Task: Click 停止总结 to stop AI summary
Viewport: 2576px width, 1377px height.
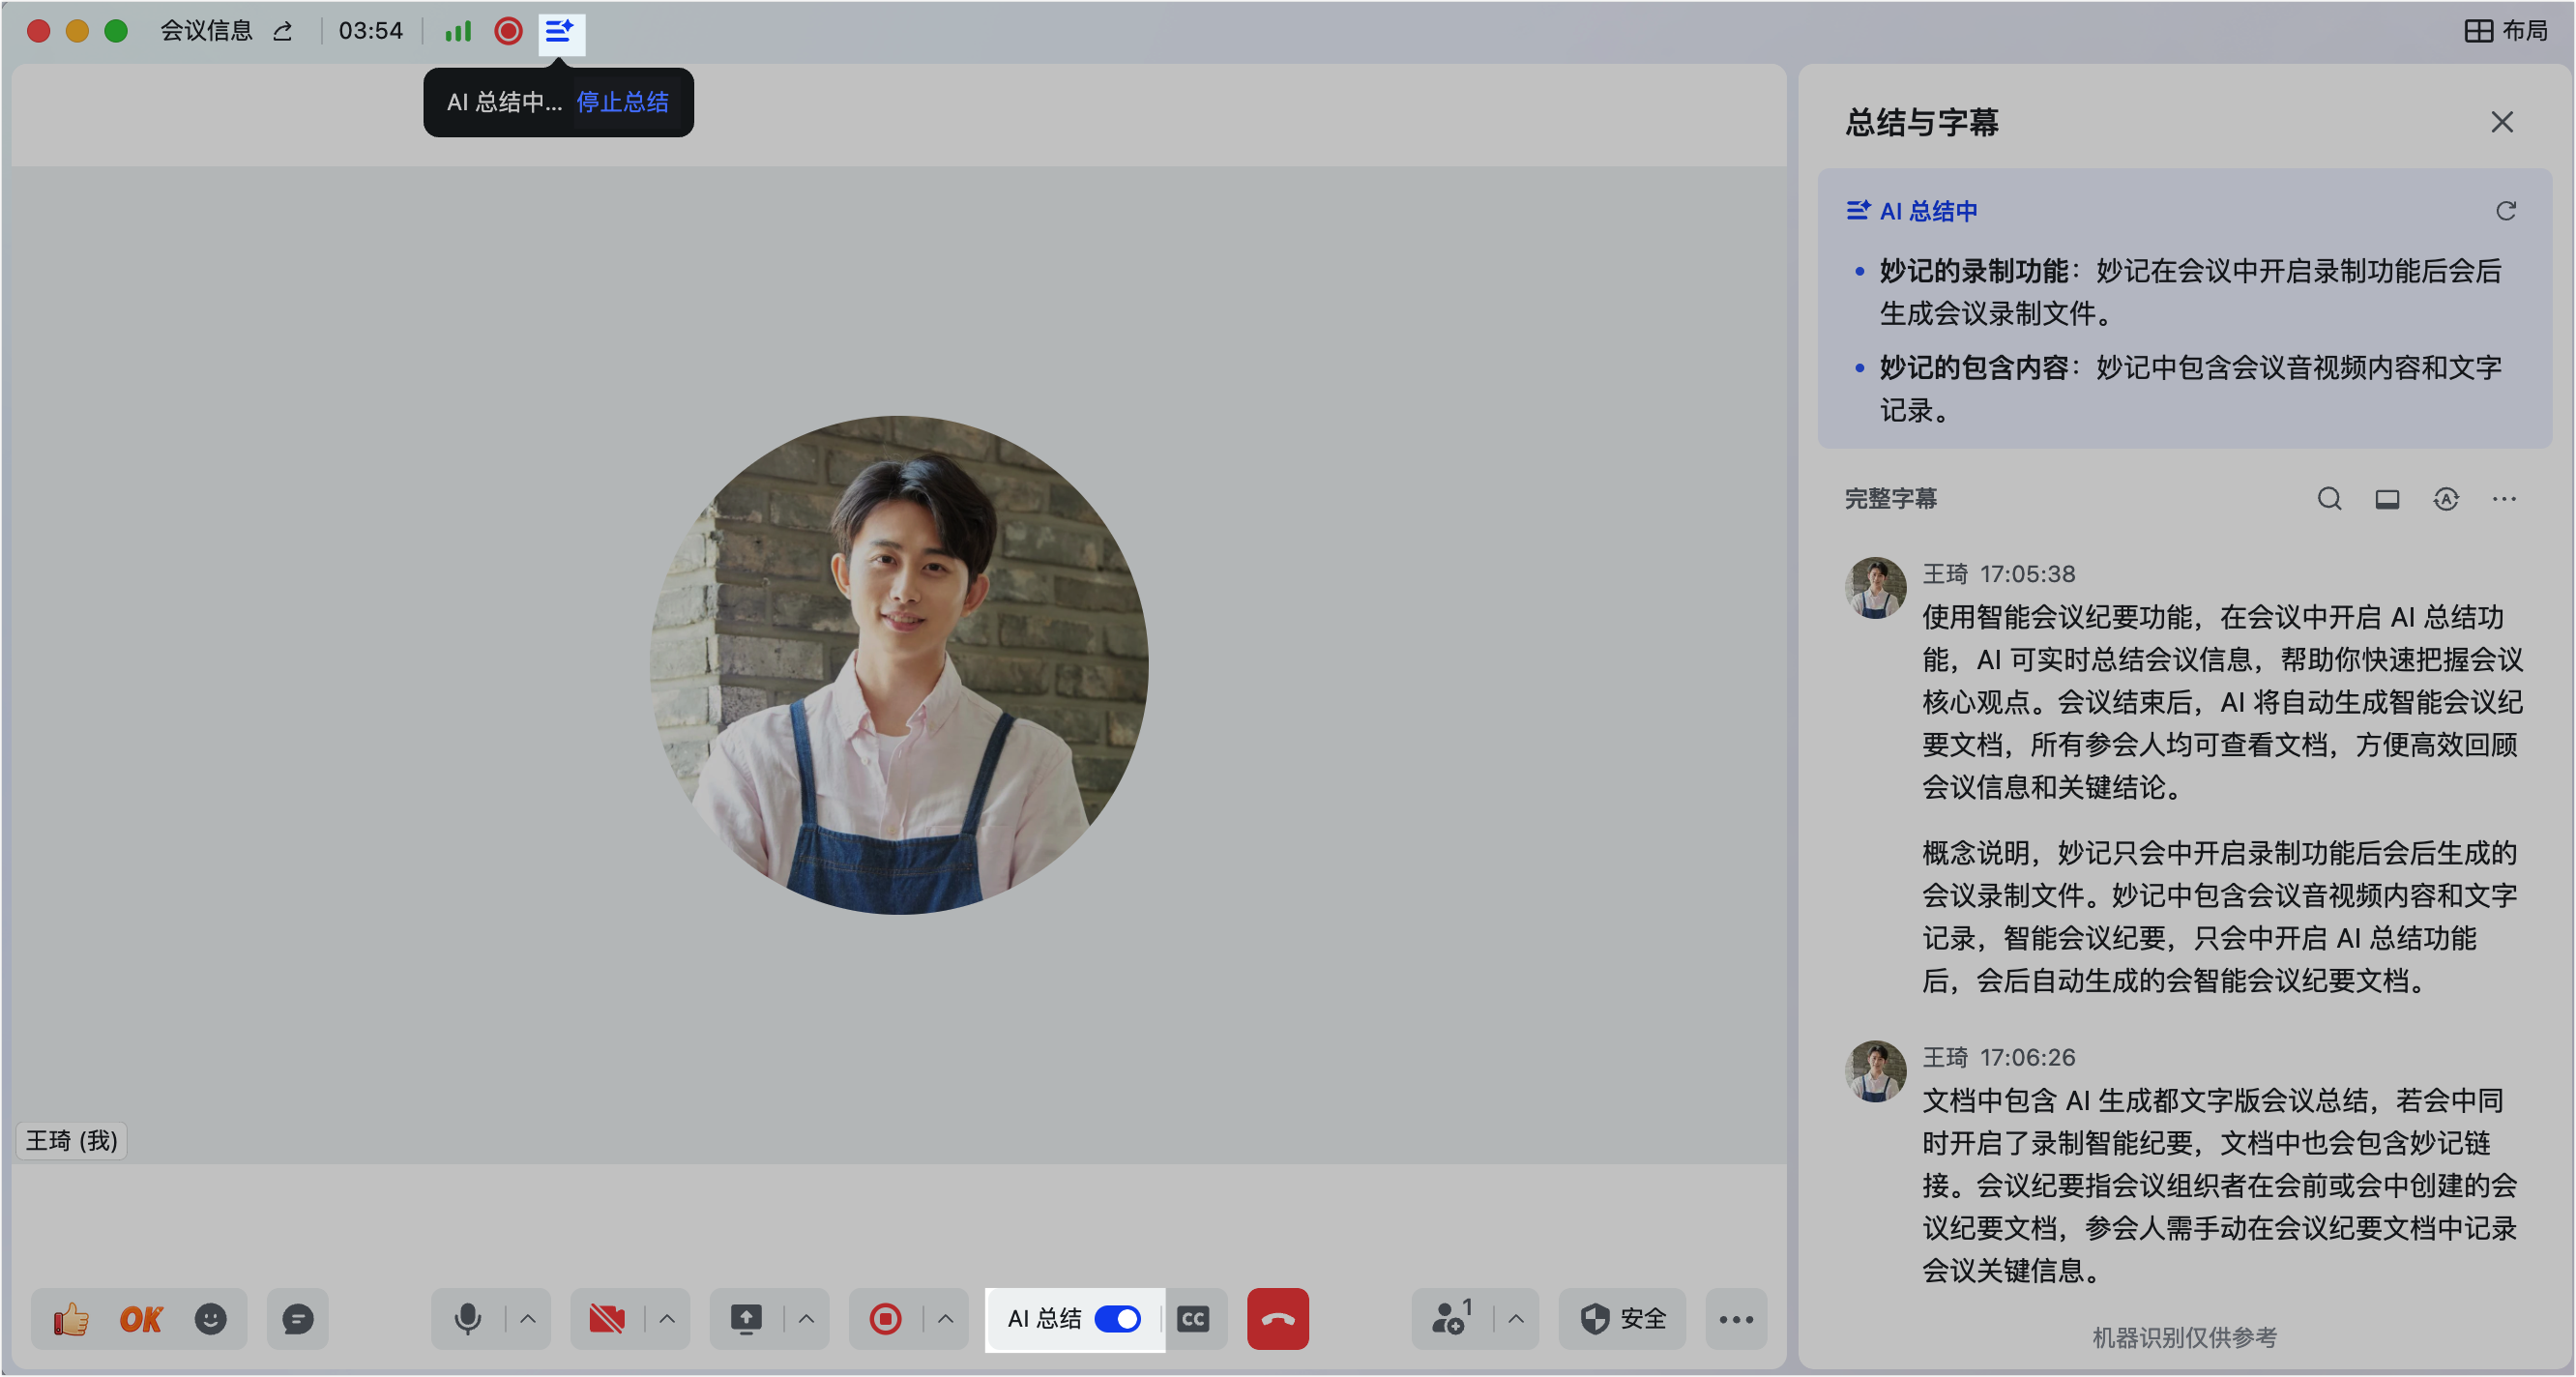Action: click(x=621, y=102)
